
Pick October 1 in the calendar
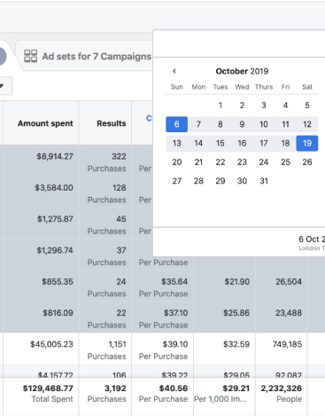(x=221, y=106)
